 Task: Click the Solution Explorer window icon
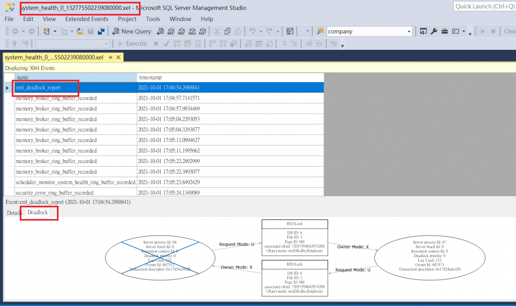(x=423, y=31)
